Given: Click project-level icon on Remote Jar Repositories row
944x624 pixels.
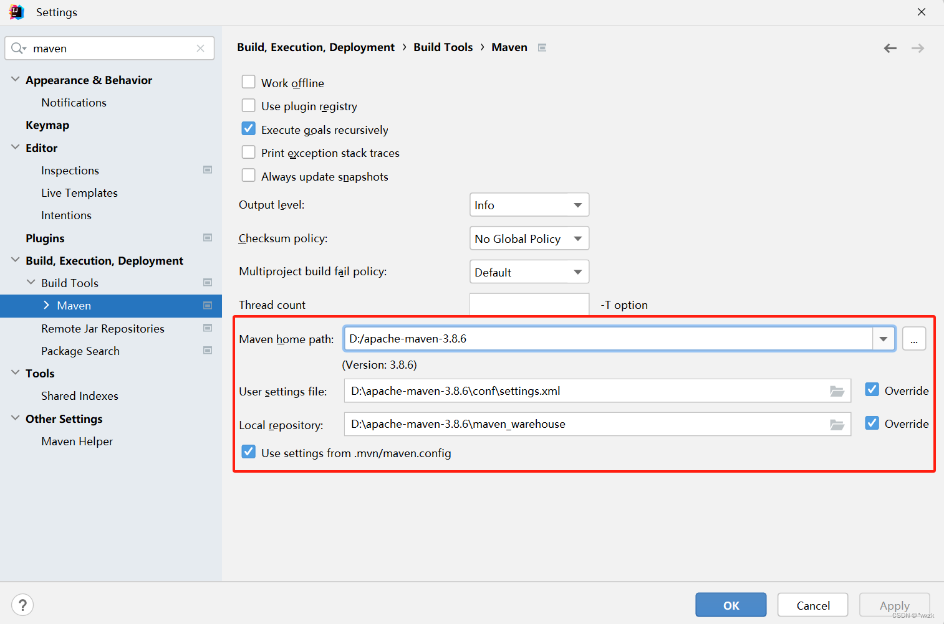Looking at the screenshot, I should click(208, 328).
